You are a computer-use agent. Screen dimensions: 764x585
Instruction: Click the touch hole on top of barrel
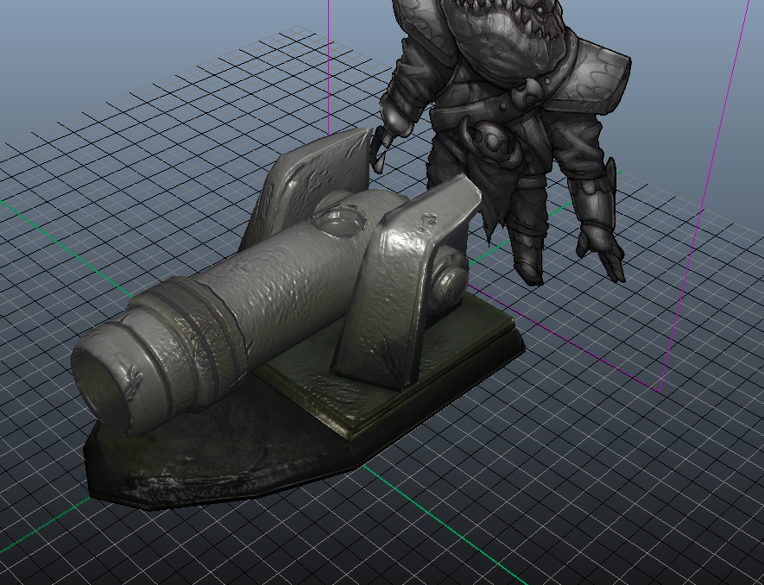point(339,222)
